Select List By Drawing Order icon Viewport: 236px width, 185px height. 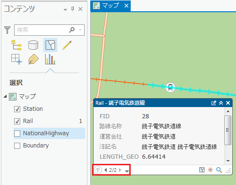pos(16,45)
